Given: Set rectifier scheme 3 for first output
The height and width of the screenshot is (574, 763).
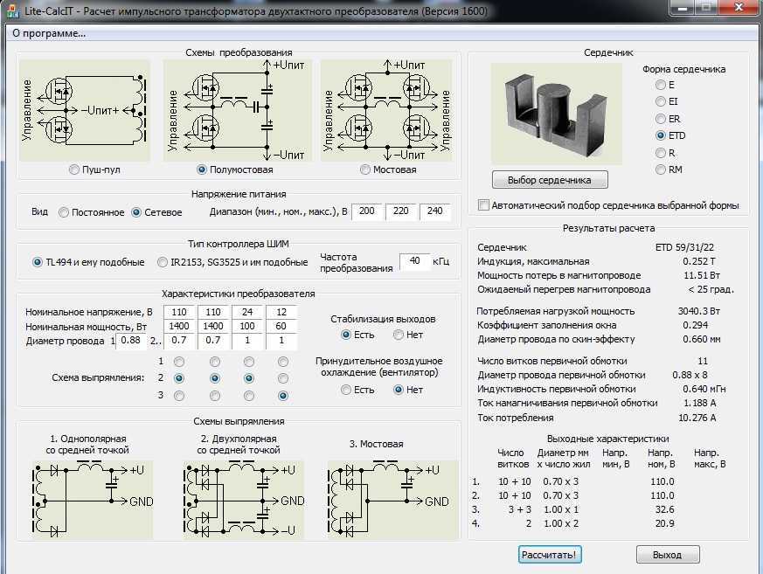Looking at the screenshot, I should [179, 396].
